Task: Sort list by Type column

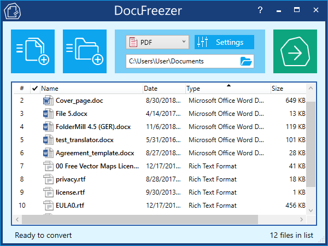Action: click(228, 88)
